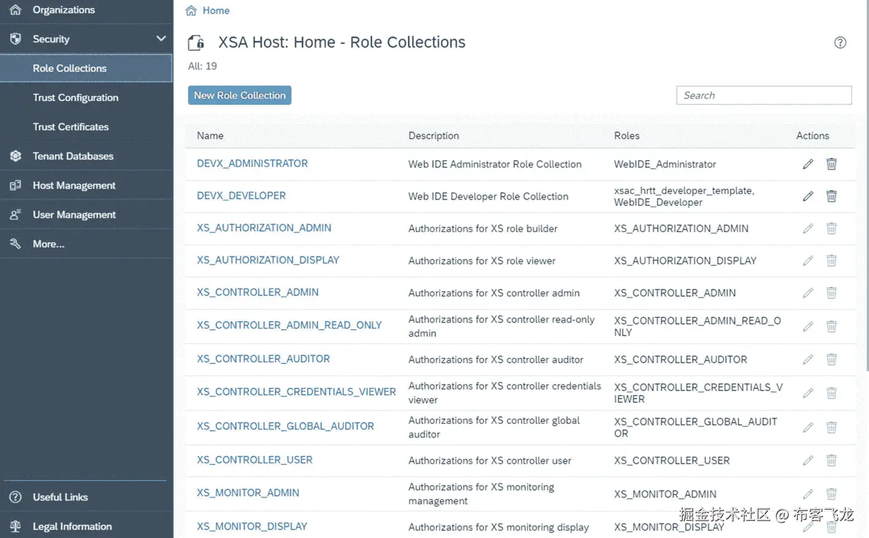Click the Home breadcrumb link
869x538 pixels.
216,10
